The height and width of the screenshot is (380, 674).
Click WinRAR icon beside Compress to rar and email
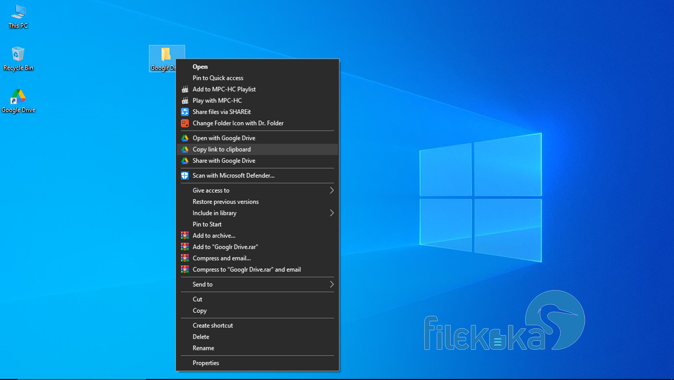[185, 270]
